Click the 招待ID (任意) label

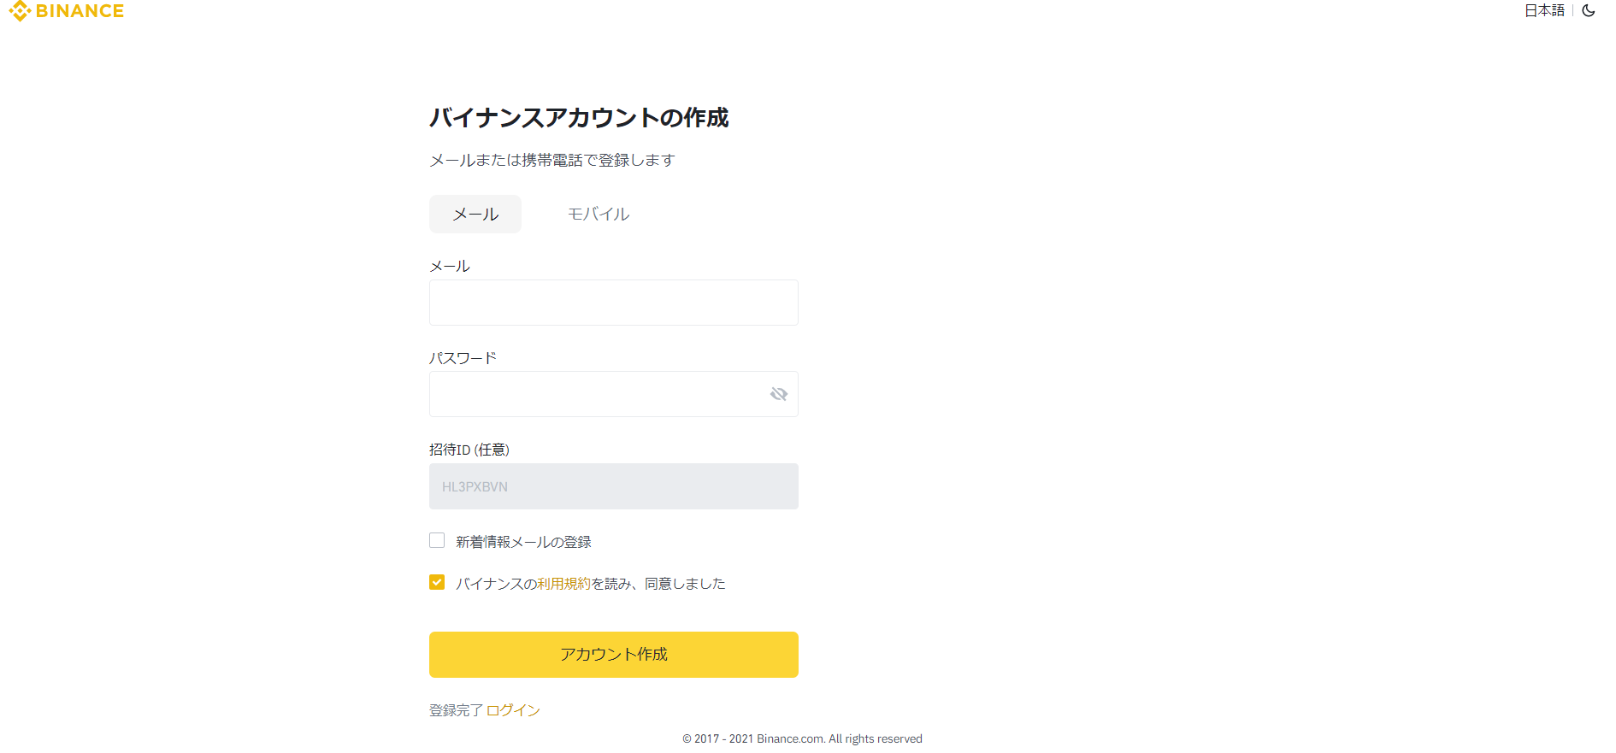pyautogui.click(x=469, y=450)
